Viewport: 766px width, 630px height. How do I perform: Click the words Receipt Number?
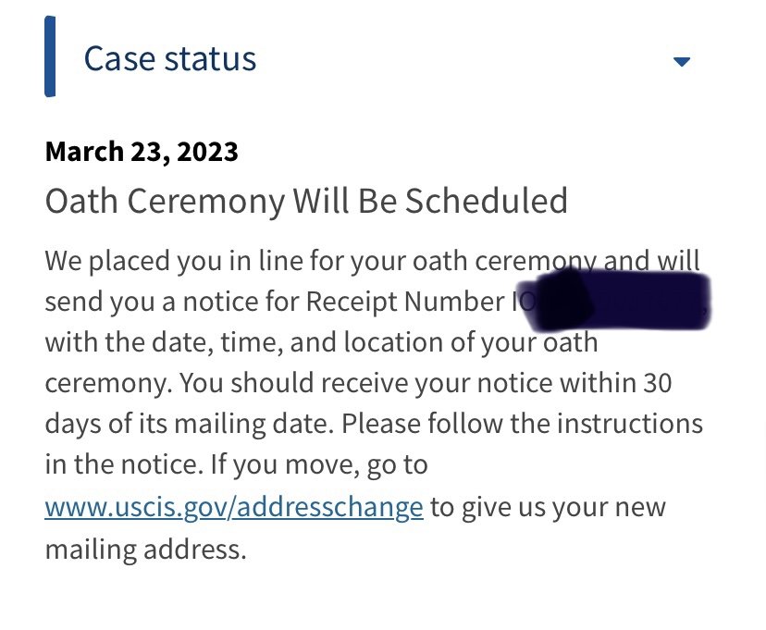405,302
